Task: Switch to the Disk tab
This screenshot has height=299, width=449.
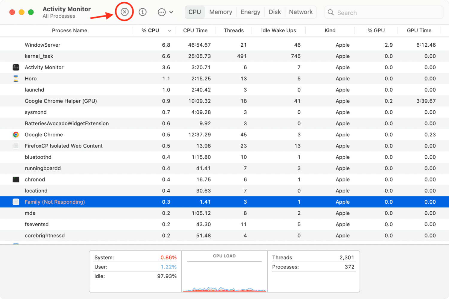Action: click(x=274, y=12)
